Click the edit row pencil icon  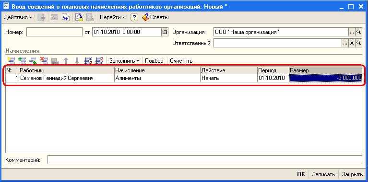[x=33, y=61]
